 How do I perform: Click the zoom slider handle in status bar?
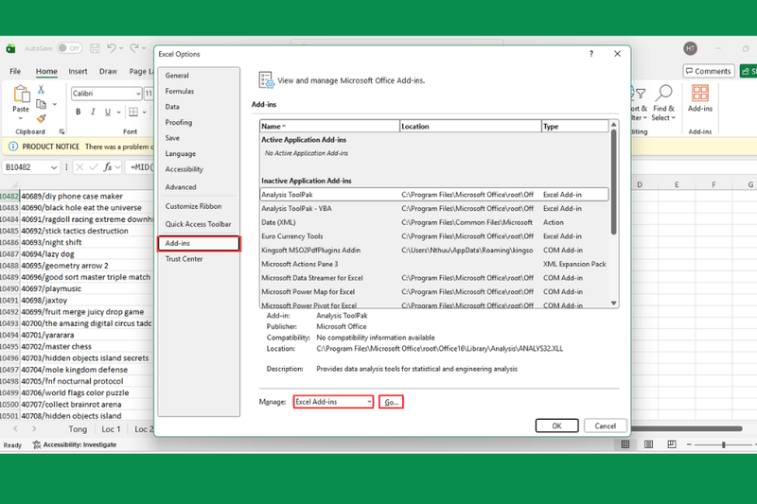pyautogui.click(x=723, y=444)
